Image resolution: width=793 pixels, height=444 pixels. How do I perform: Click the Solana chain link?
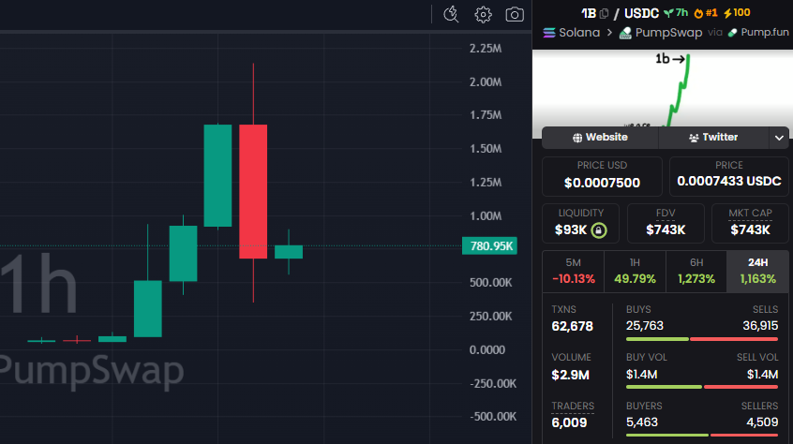571,33
